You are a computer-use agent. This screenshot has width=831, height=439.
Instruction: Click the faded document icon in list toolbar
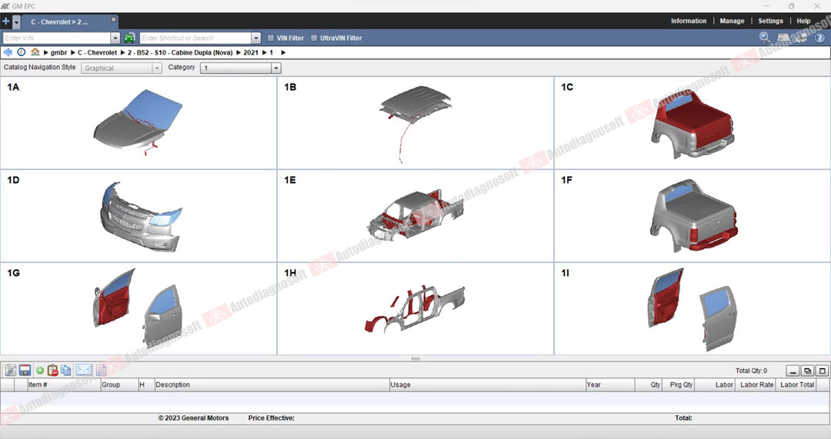[102, 370]
